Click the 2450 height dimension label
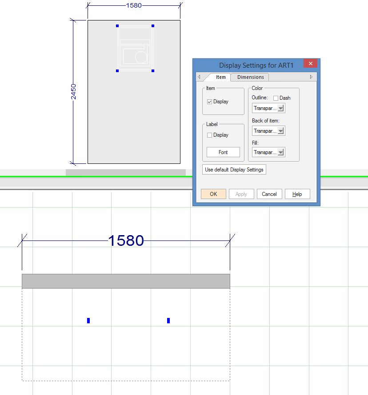368x395 pixels. pos(74,92)
